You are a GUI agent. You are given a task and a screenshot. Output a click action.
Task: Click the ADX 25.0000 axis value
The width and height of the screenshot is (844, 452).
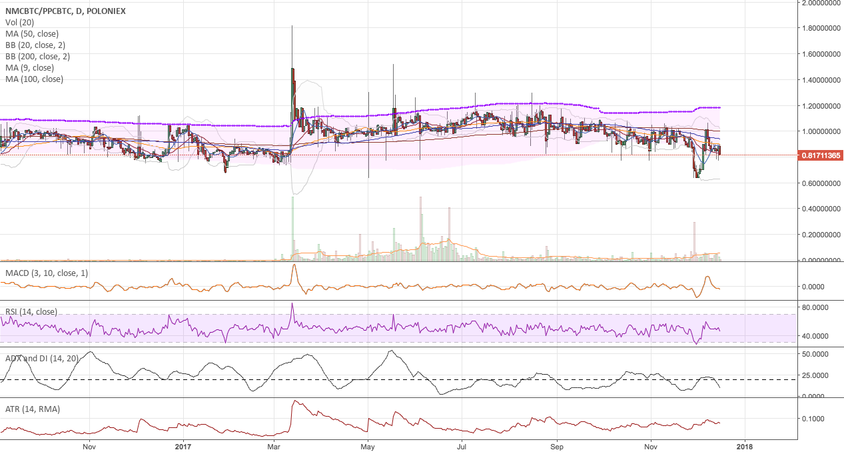click(x=814, y=375)
